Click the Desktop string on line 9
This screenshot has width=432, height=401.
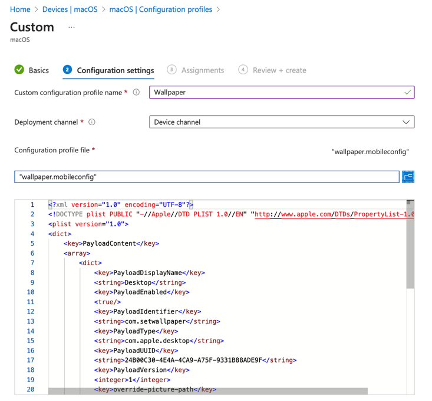(x=140, y=282)
